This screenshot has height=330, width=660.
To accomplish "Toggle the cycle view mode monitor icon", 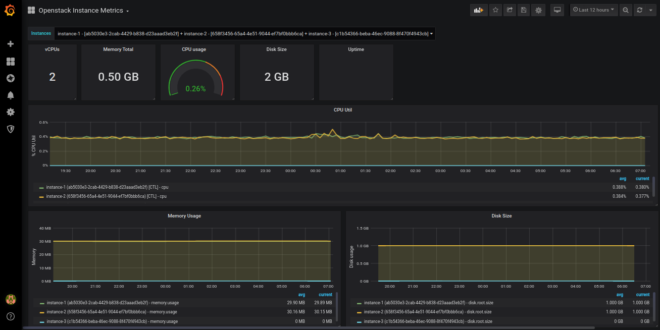I will click(557, 10).
